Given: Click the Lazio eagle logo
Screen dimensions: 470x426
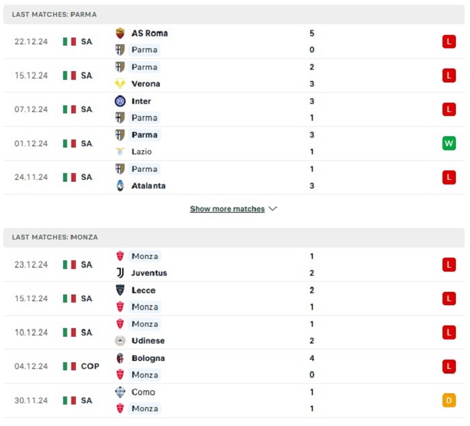Looking at the screenshot, I should [x=120, y=152].
